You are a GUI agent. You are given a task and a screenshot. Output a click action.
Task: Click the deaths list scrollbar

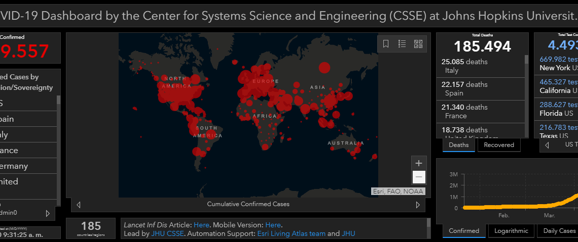[x=526, y=60]
